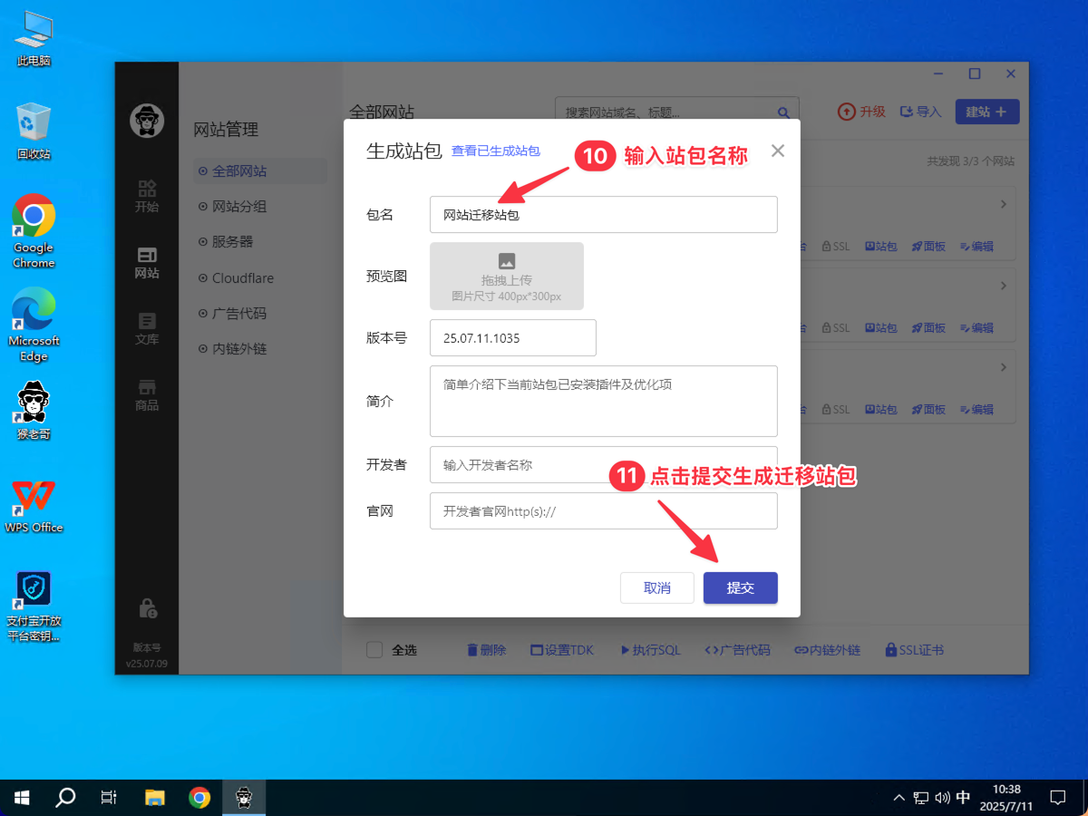Click 编辑 in the first website row

pos(976,247)
